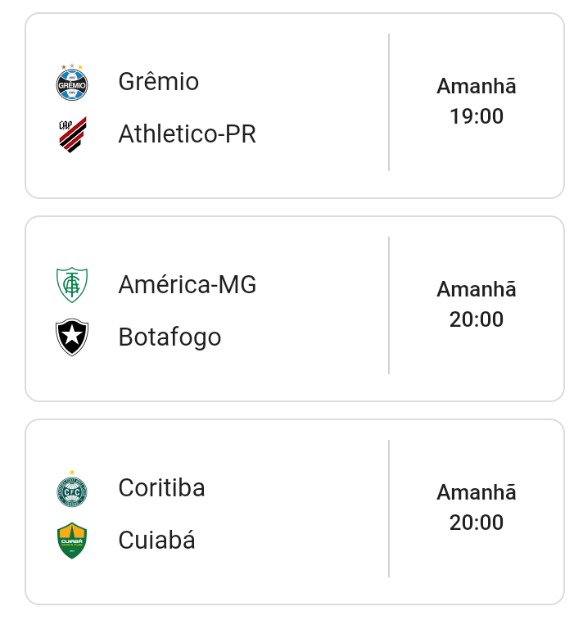Select the Botafogo team name
The image size is (583, 620).
coord(169,337)
